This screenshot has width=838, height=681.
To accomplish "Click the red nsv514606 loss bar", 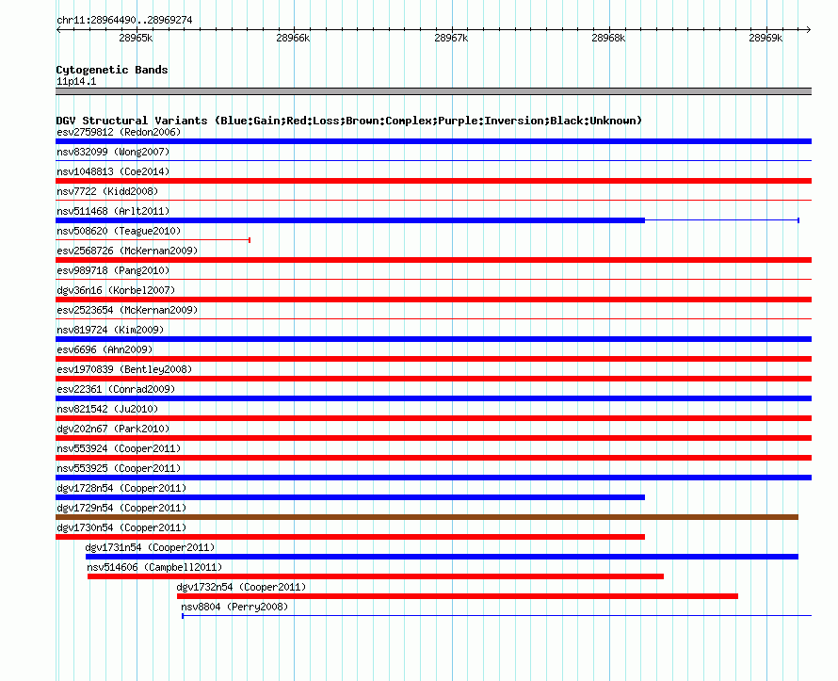I will point(376,576).
